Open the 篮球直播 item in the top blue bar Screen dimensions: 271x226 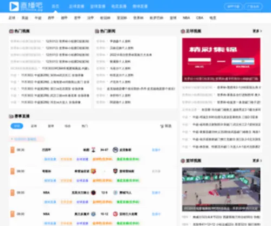click(x=98, y=7)
